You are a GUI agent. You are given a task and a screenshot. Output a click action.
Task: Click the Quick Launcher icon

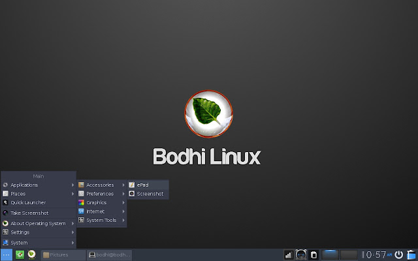pyautogui.click(x=5, y=202)
